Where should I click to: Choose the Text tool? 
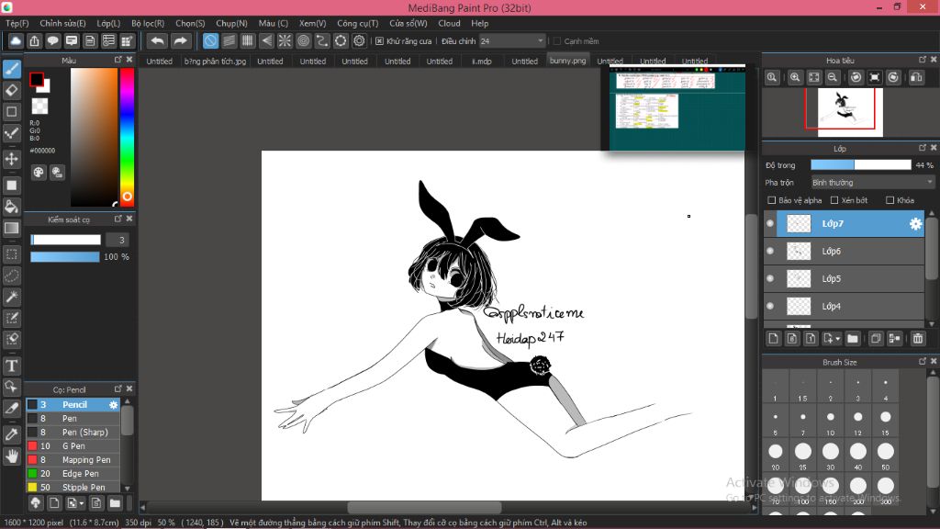point(11,366)
